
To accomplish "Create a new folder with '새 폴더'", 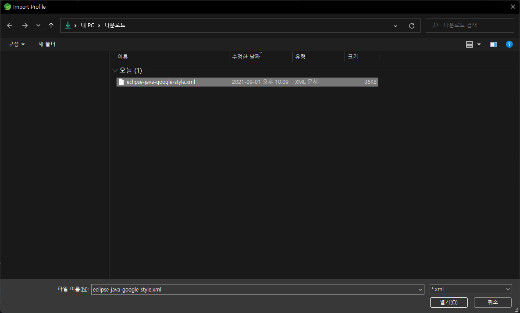I will tap(47, 44).
